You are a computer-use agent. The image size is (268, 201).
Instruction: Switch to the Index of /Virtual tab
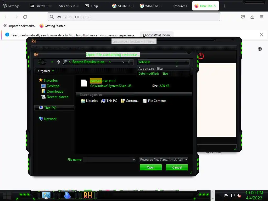click(x=68, y=6)
